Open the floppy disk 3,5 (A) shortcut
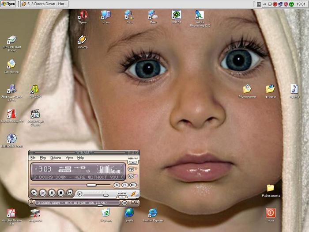309x232 pixels. 12,93
